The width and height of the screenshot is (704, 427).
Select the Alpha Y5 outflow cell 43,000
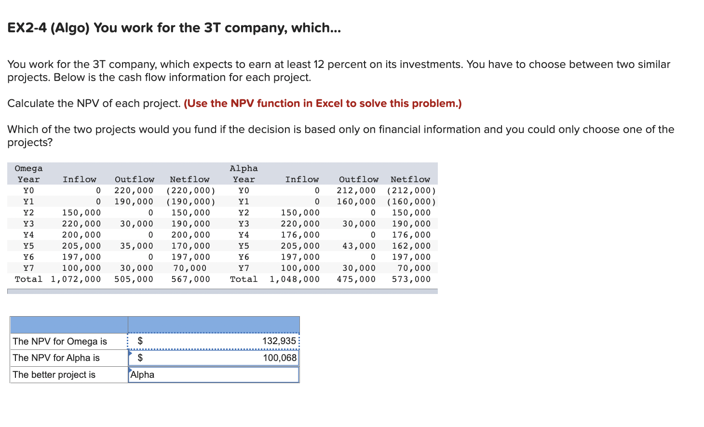click(360, 246)
